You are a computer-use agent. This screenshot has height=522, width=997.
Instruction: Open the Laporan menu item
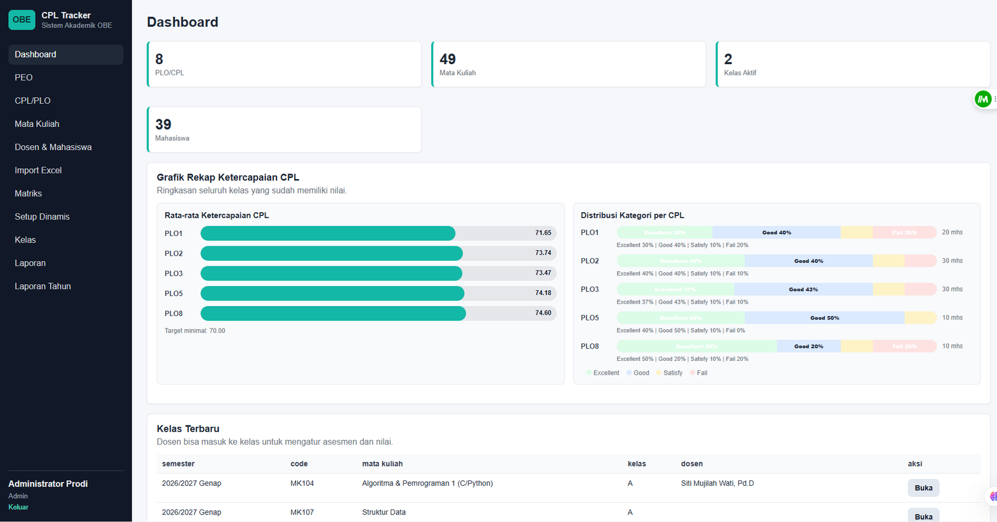[66, 263]
